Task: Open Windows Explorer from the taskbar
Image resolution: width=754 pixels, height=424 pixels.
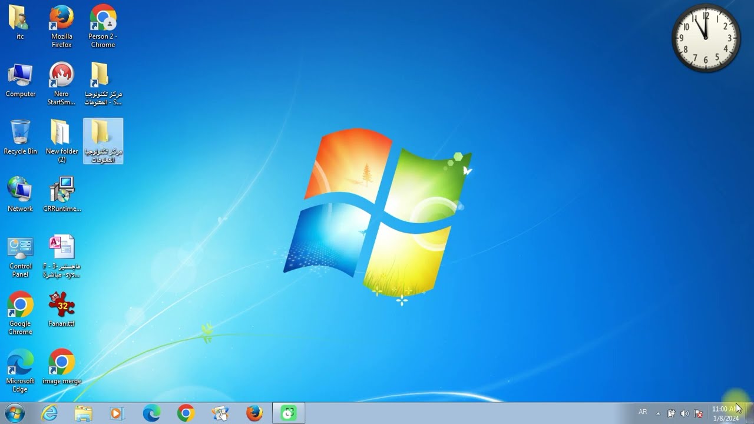Action: coord(84,413)
